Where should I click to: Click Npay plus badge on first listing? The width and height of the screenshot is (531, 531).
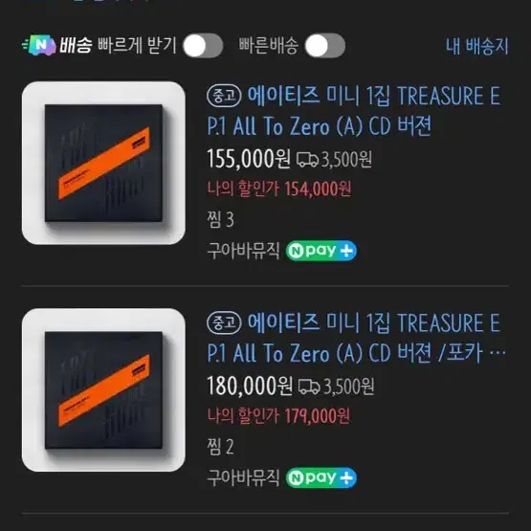(321, 251)
